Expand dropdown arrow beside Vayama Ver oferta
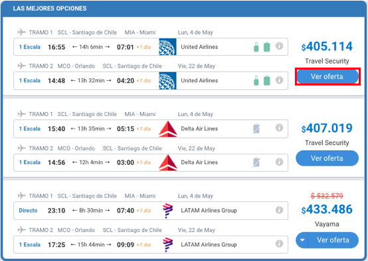This screenshot has height=261, width=368. [302, 240]
